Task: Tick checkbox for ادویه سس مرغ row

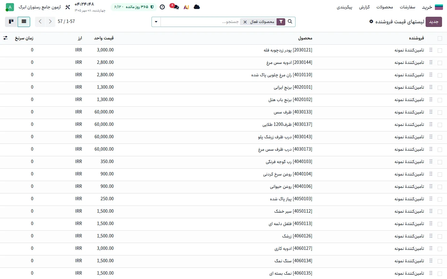Action: [440, 63]
